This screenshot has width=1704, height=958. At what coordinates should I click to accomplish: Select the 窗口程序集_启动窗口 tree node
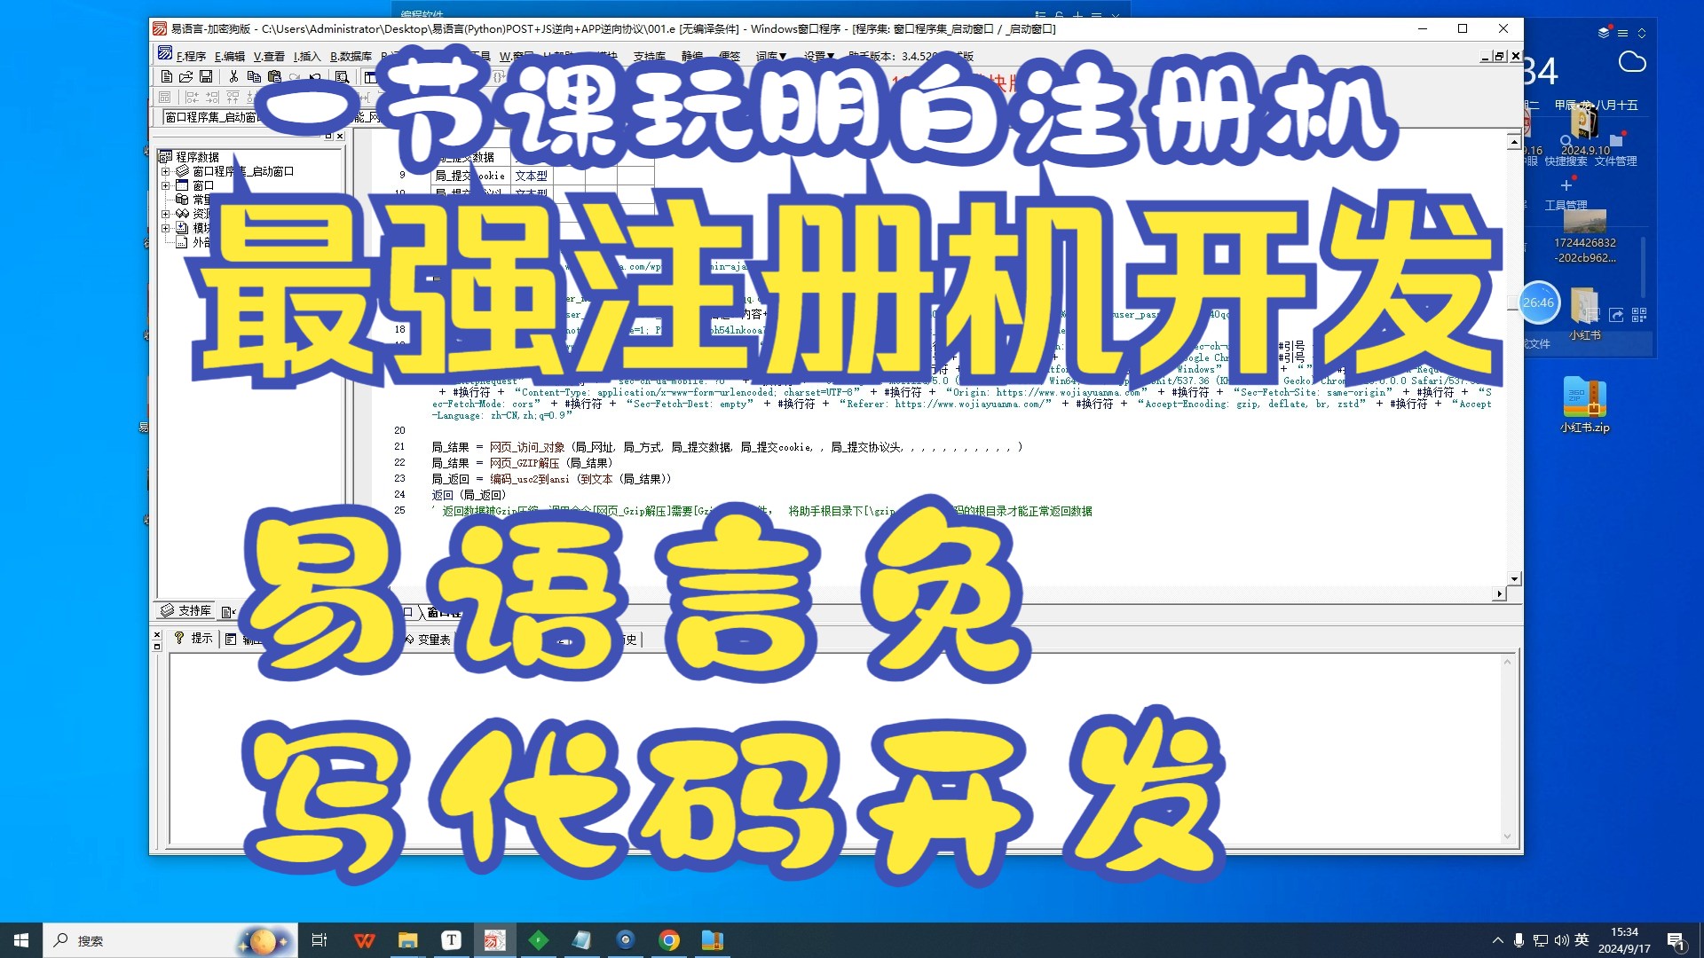click(x=242, y=171)
